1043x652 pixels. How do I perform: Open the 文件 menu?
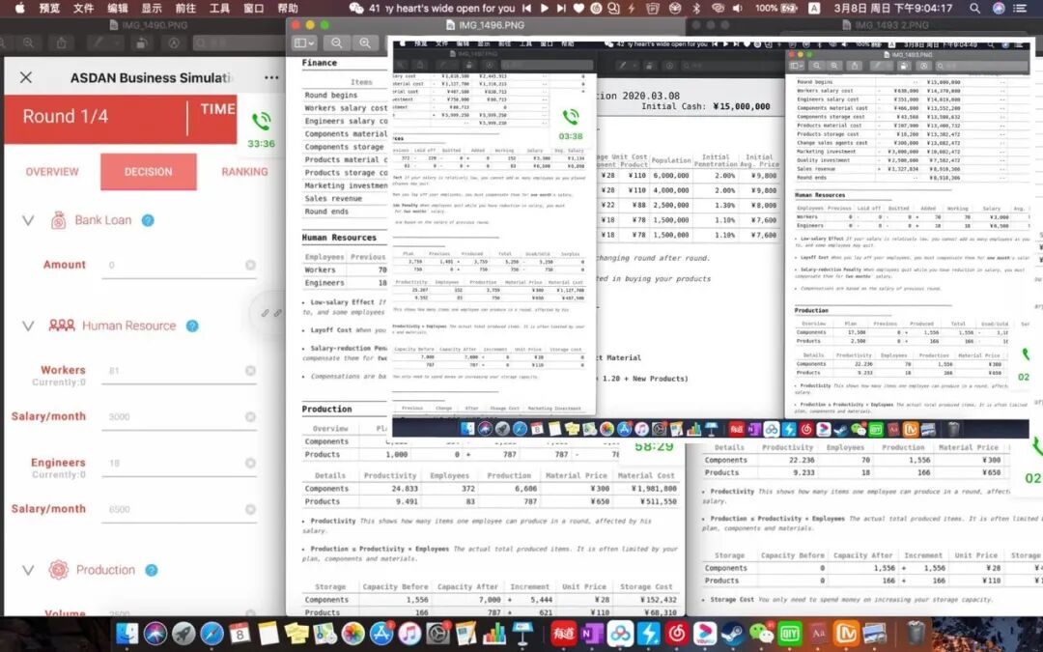pos(84,8)
